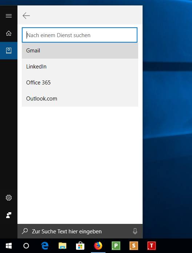This screenshot has width=192, height=253.
Task: Open the Cortana Notebook icon
Action: pyautogui.click(x=9, y=51)
